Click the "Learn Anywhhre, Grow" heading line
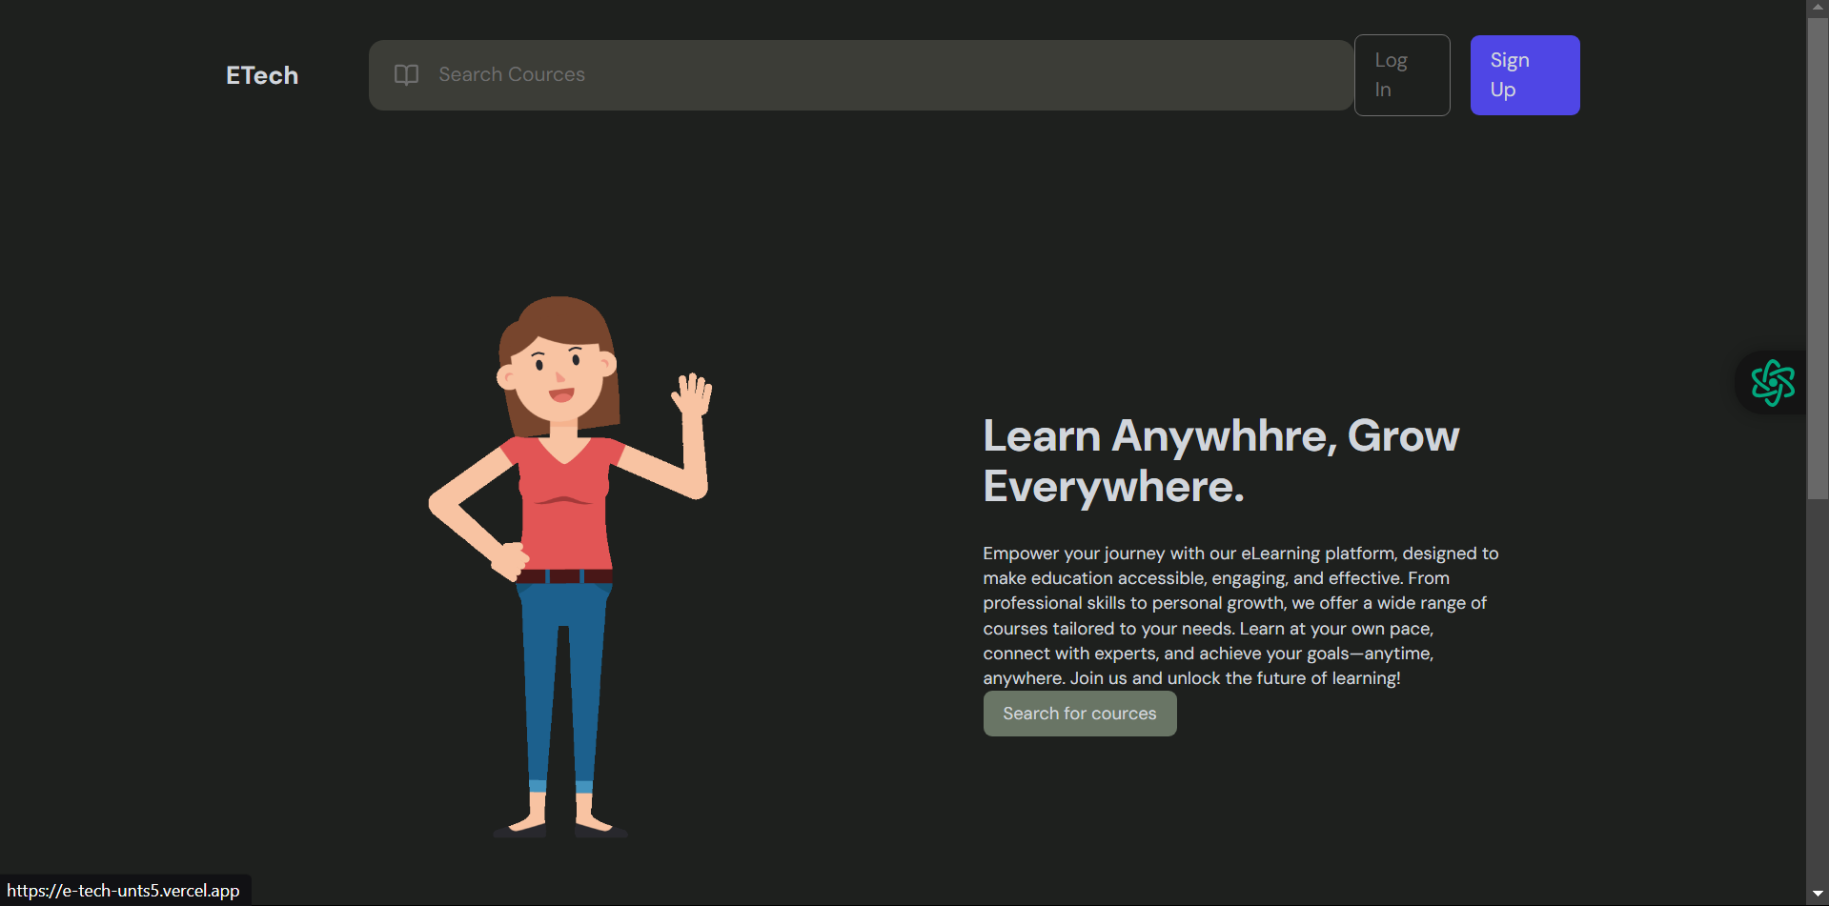The image size is (1829, 906). (1220, 436)
